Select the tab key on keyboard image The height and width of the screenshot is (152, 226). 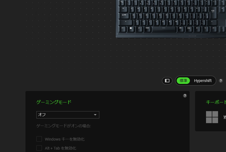pos(123,9)
